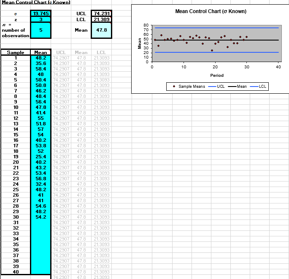
Task: Click the LCL legend entry
Action: 258,86
